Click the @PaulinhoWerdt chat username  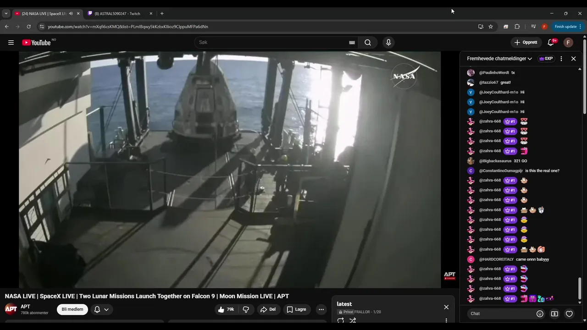tap(494, 73)
